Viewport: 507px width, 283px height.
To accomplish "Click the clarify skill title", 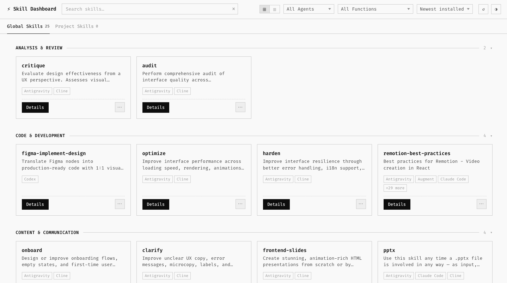I will pyautogui.click(x=153, y=251).
